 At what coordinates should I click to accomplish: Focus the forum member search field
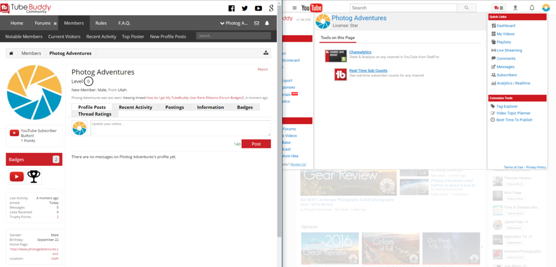tap(233, 36)
